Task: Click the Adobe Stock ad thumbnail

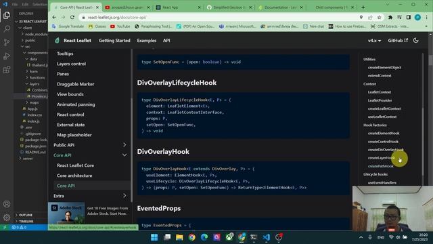Action: click(x=66, y=213)
